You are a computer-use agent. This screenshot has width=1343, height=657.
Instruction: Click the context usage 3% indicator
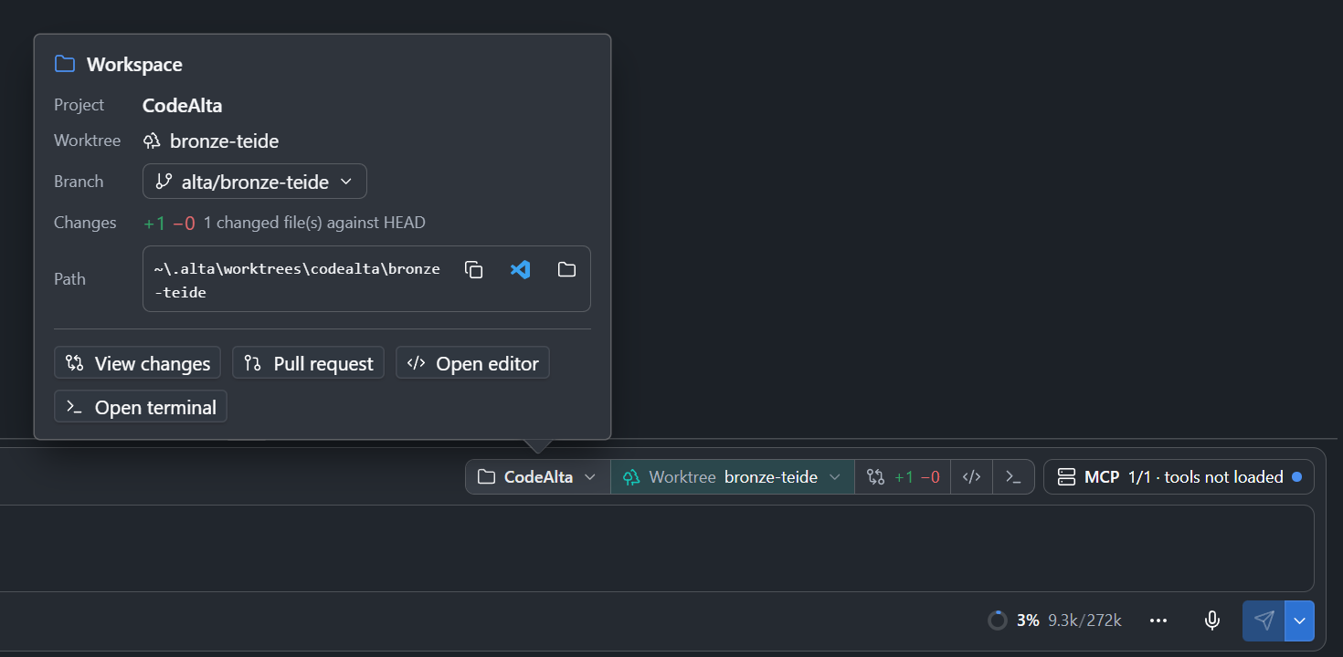[1054, 620]
